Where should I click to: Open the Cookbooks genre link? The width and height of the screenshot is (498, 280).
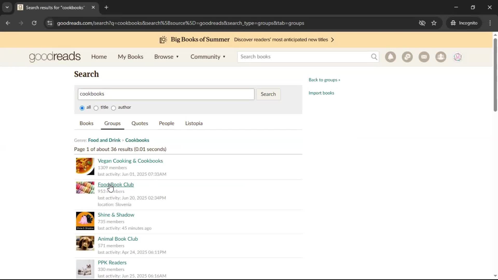click(x=137, y=140)
